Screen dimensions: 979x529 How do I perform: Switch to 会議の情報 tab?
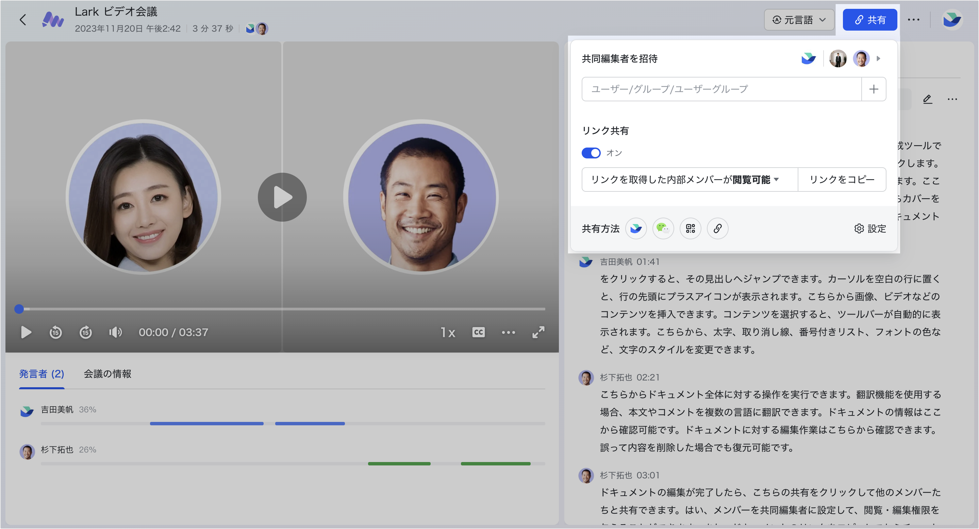[107, 374]
